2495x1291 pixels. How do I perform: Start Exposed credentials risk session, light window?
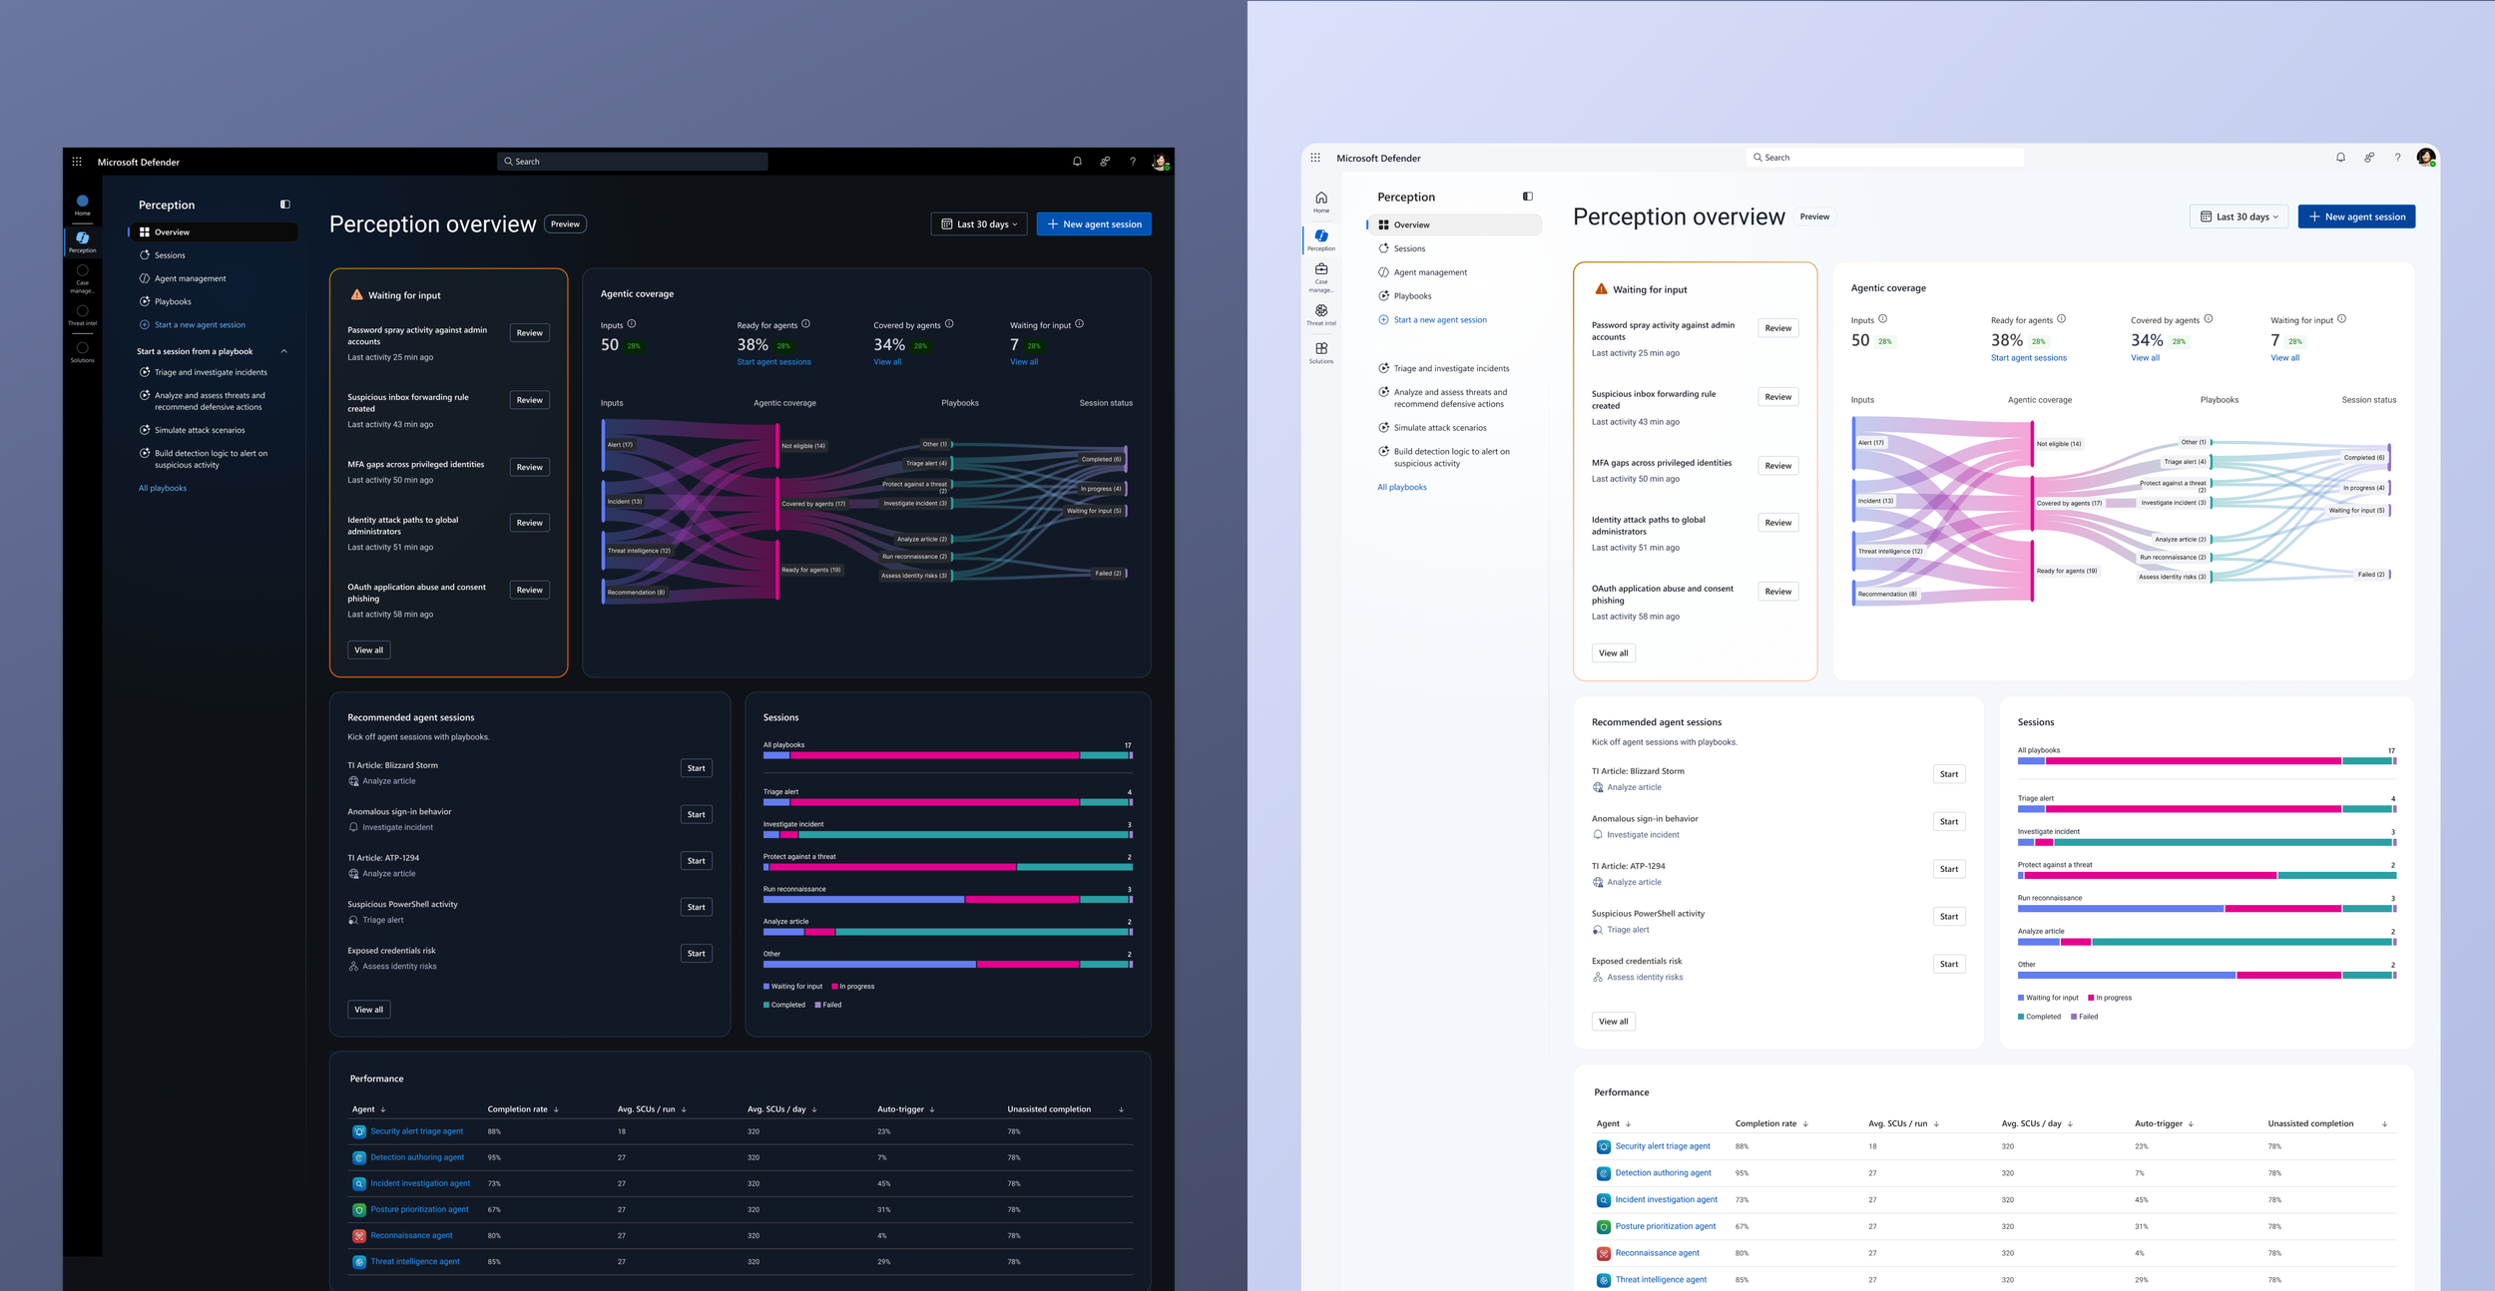pyautogui.click(x=1948, y=964)
